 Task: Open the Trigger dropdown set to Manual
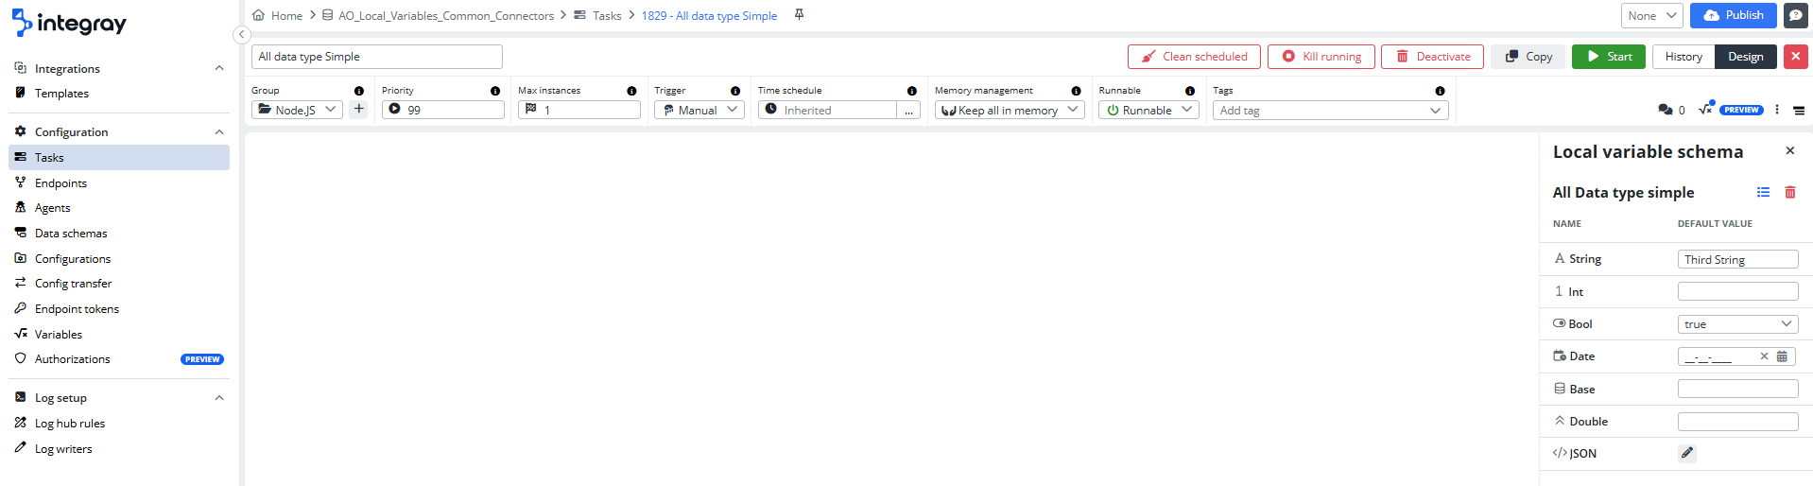click(699, 110)
